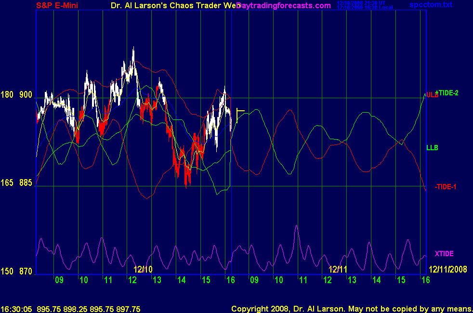Click the 12/11/2008 date label
Viewport: 473px width, 313px height.
[x=447, y=269]
